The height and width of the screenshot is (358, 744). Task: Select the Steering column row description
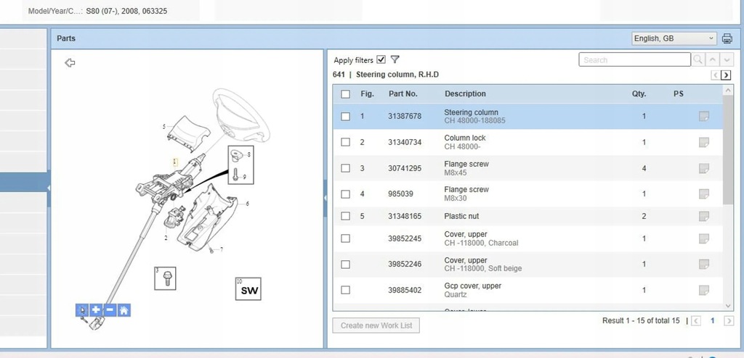[x=471, y=112]
